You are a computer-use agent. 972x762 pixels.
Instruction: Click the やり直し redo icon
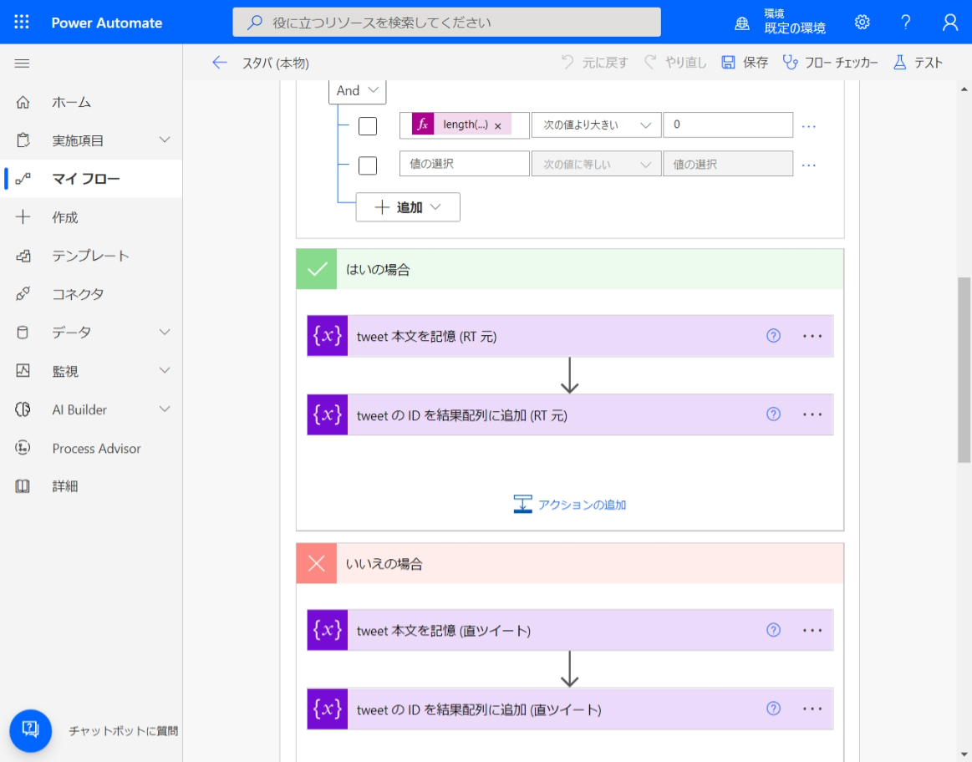click(650, 62)
